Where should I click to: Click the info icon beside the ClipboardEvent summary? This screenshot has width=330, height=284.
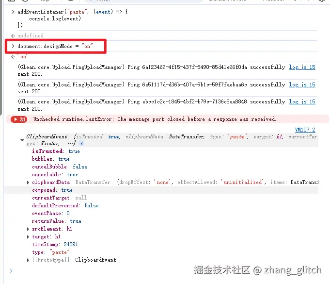[x=81, y=144]
